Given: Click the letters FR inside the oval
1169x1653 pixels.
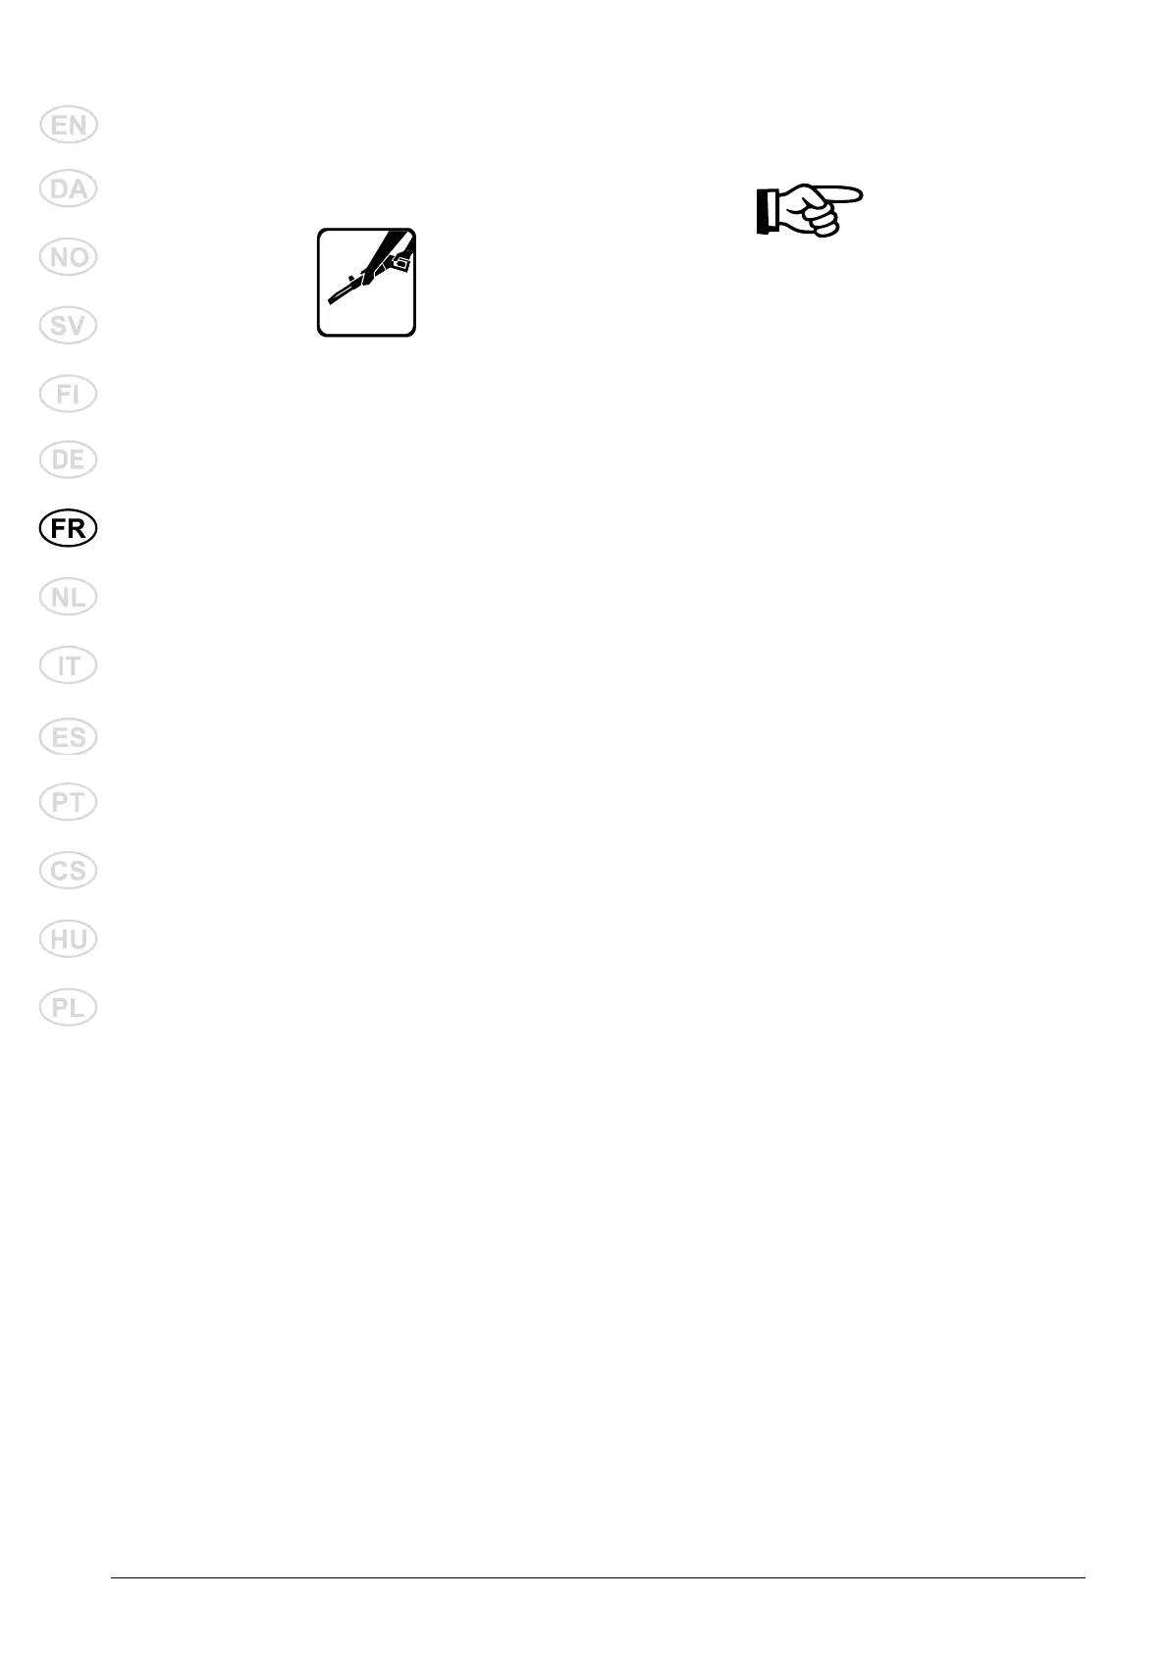Looking at the screenshot, I should point(68,528).
